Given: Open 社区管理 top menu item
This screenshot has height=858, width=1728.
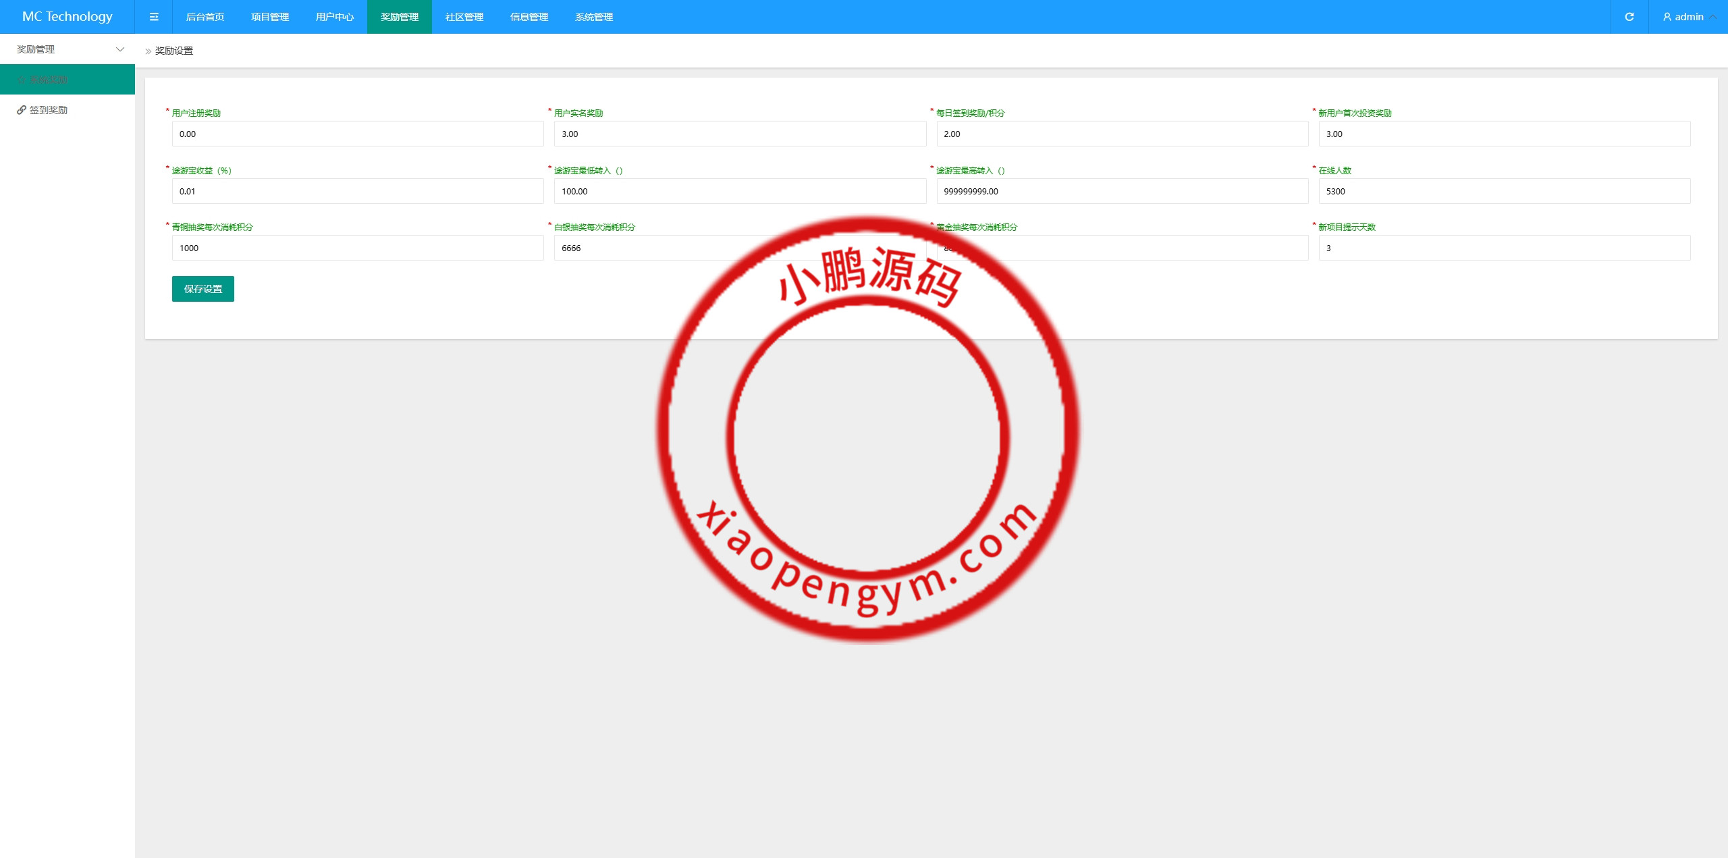Looking at the screenshot, I should click(464, 17).
